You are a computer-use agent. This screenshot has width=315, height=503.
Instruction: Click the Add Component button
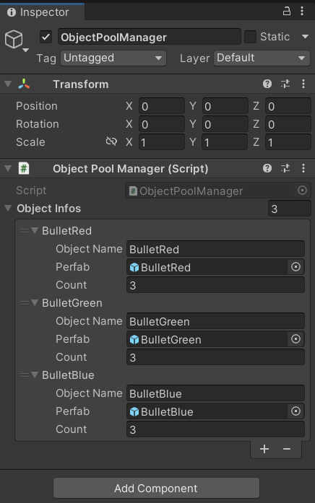click(156, 489)
